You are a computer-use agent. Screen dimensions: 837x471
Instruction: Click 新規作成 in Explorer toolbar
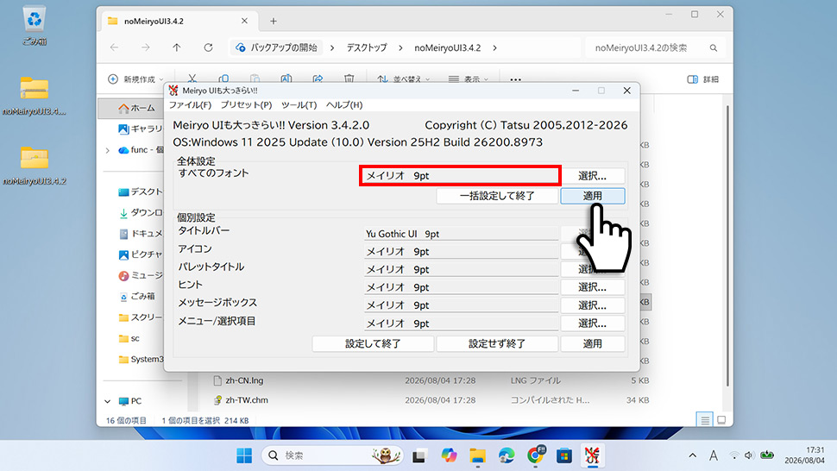[x=135, y=79]
